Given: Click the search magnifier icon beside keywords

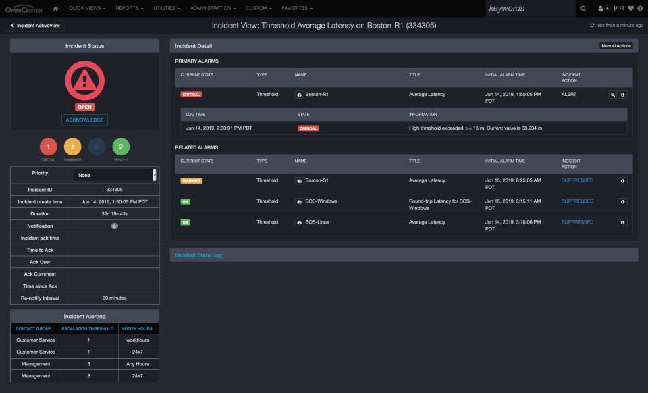Looking at the screenshot, I should point(583,8).
